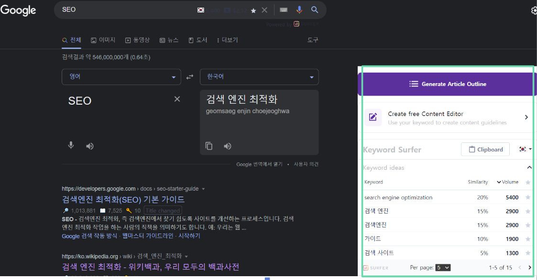537x280 pixels.
Task: Open the on-screen keyboard input tool
Action: [284, 10]
